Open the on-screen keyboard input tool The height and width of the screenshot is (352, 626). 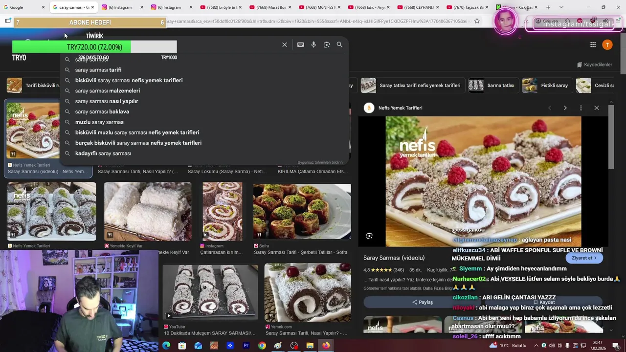pyautogui.click(x=300, y=44)
